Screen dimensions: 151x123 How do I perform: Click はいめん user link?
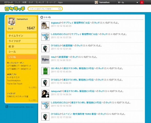[55, 68]
